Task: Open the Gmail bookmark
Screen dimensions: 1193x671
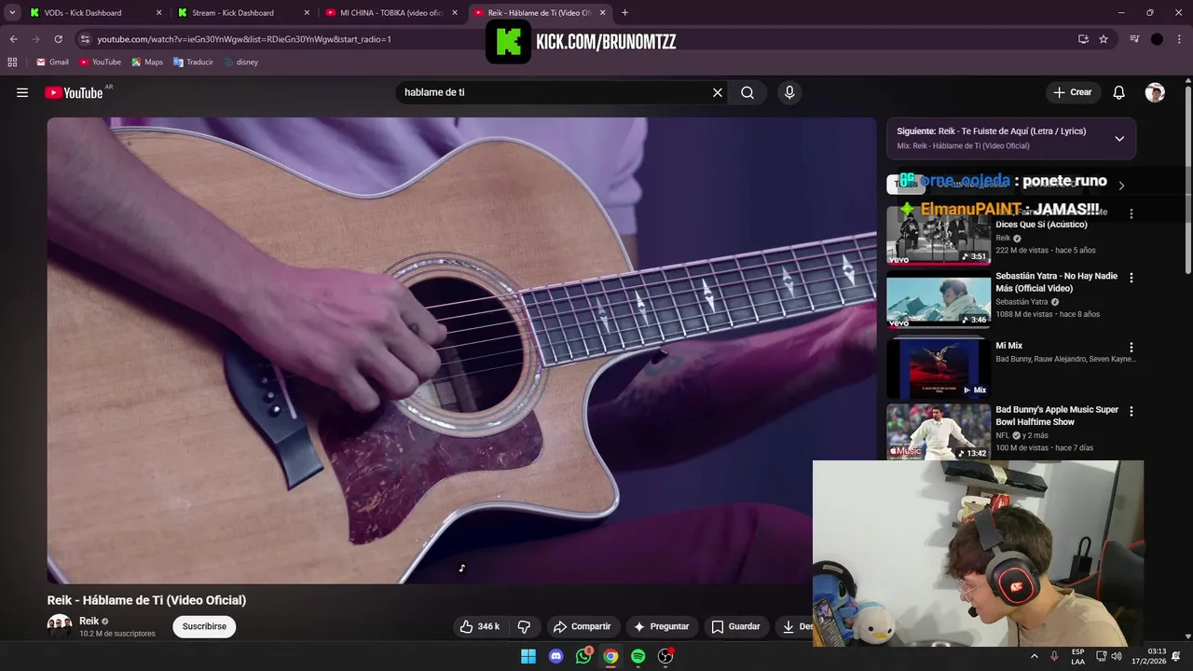Action: point(52,62)
